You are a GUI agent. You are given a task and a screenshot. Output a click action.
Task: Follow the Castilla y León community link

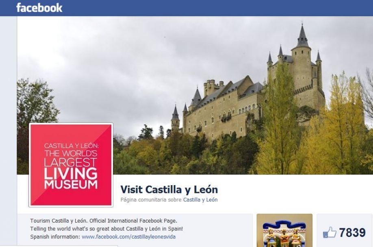(200, 200)
